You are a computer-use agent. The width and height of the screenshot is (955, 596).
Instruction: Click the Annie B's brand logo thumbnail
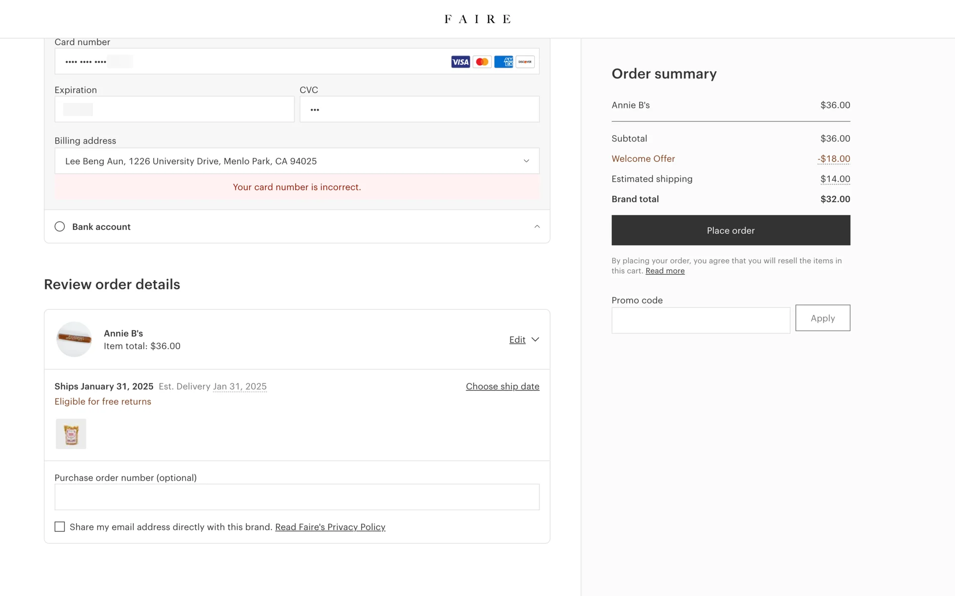click(74, 339)
